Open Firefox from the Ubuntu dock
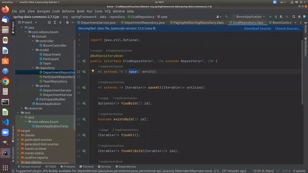 pos(5,10)
